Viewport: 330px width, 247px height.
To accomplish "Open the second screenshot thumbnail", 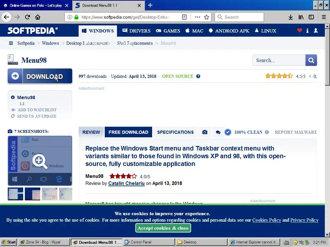I will pos(33,194).
